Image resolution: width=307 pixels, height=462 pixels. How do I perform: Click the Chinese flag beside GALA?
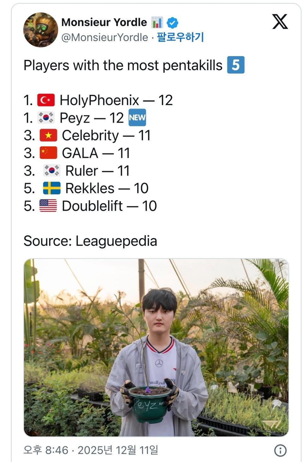point(48,153)
